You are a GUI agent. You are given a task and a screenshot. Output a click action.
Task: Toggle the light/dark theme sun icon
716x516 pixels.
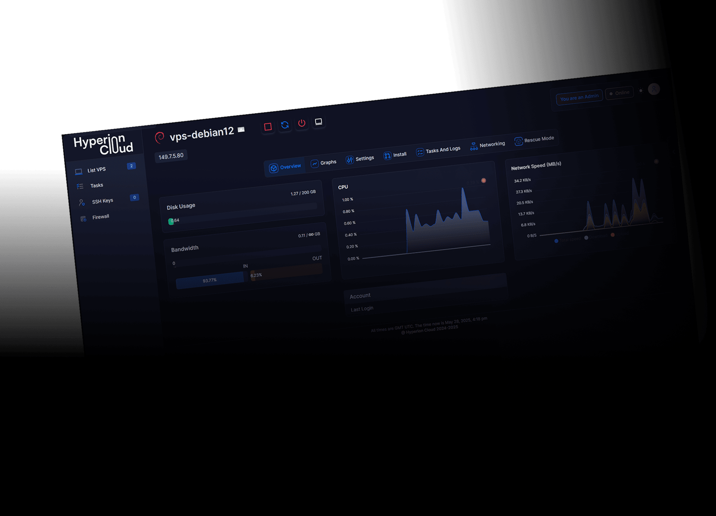[641, 91]
